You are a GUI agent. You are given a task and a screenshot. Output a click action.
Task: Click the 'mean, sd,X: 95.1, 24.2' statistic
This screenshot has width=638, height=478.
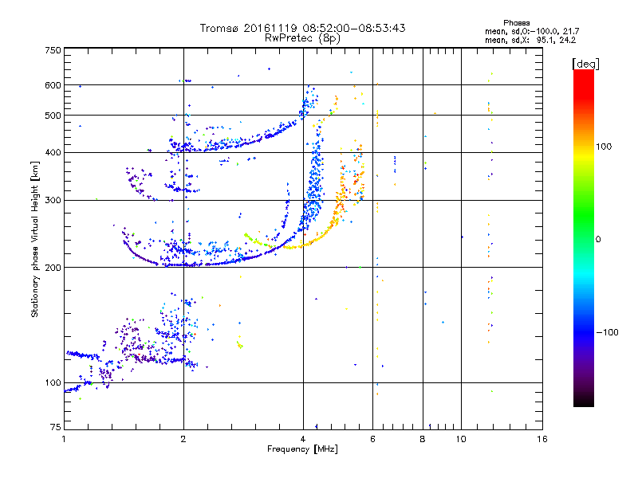tap(530, 41)
